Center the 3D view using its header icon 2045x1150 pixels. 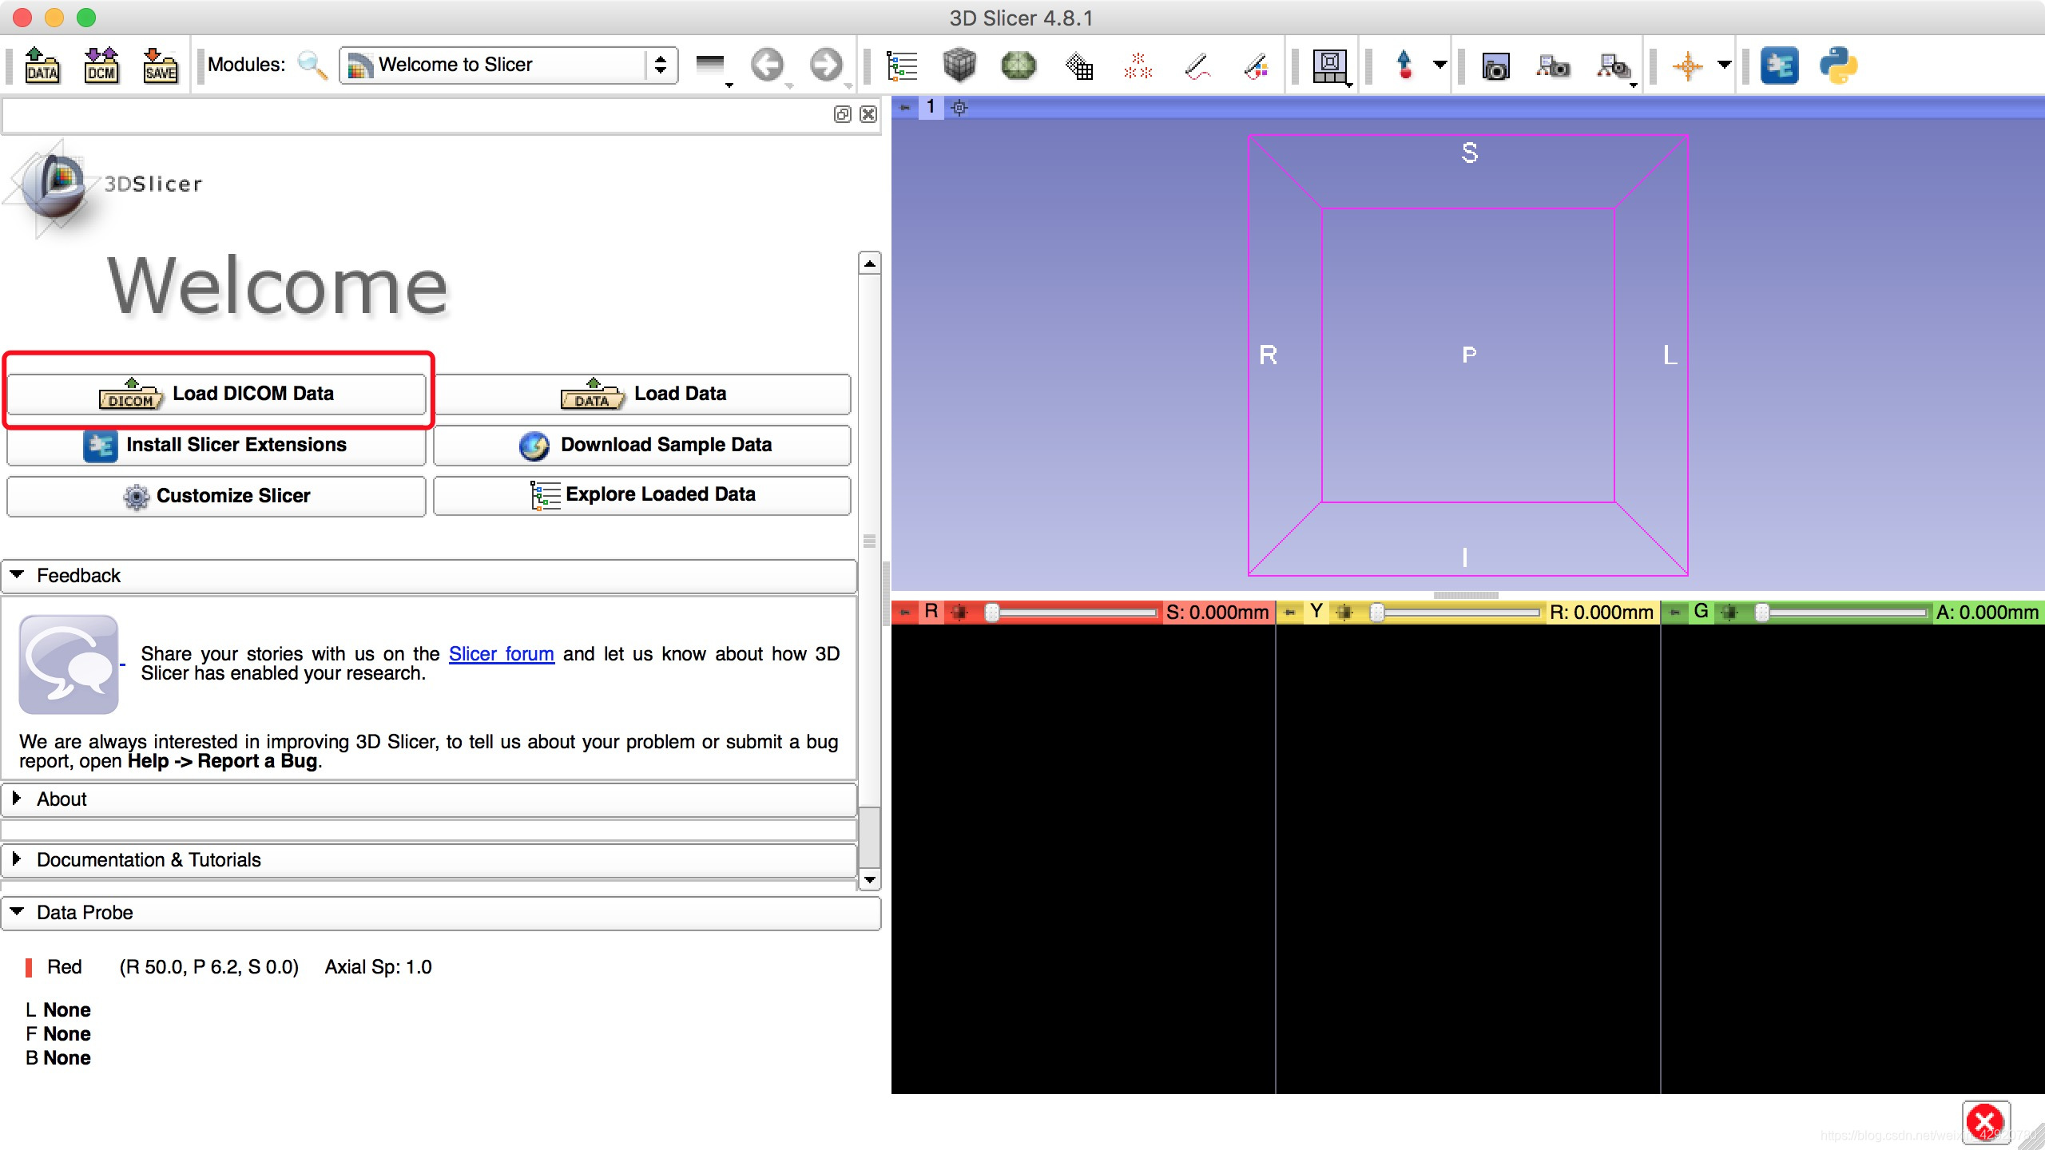959,107
